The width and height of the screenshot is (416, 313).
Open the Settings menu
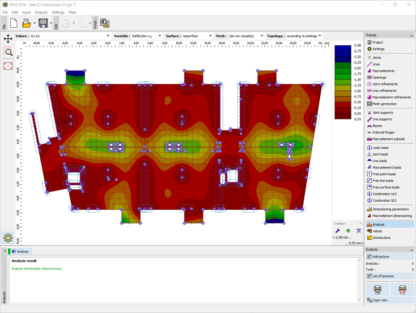tap(58, 12)
